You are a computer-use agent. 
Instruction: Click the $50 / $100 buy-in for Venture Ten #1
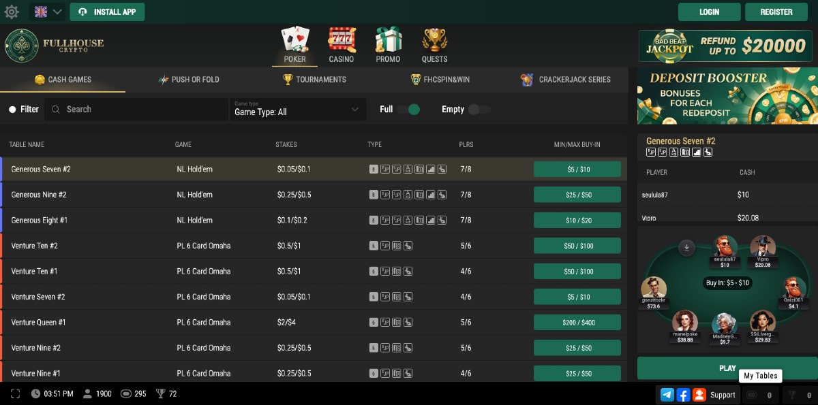tap(577, 272)
